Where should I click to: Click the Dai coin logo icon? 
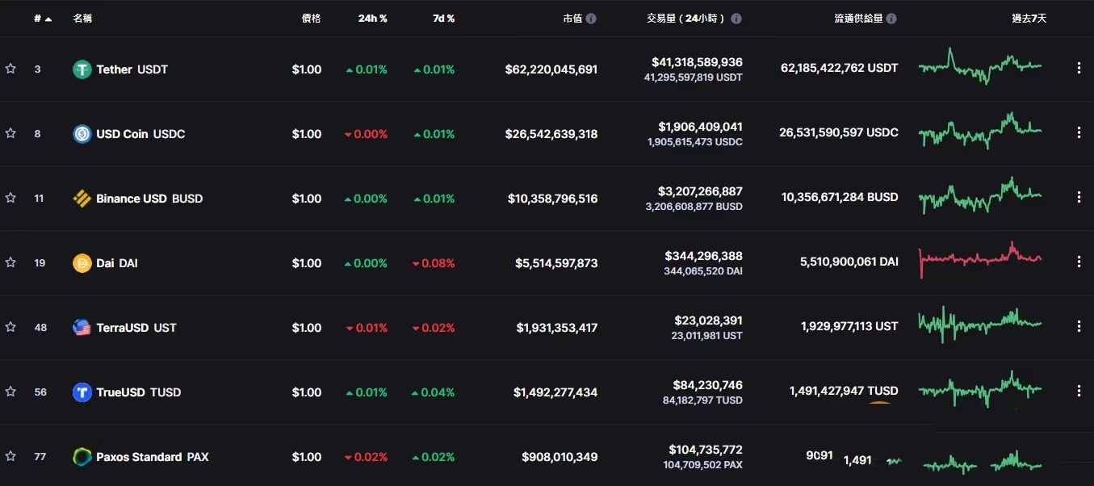click(82, 263)
